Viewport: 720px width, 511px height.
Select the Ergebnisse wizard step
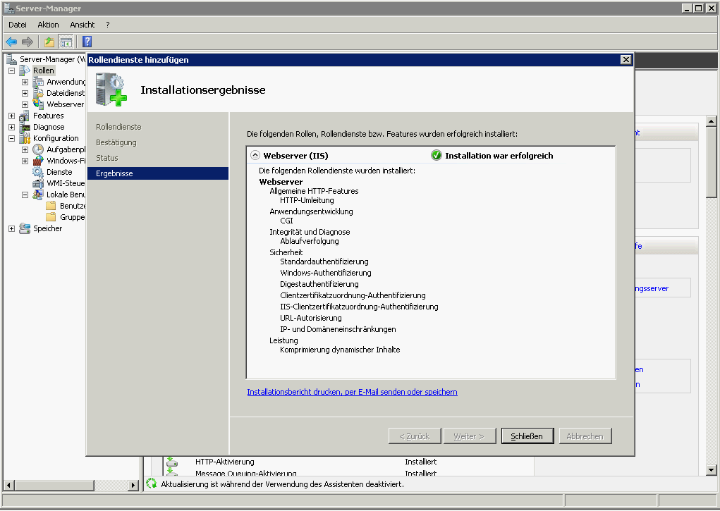pyautogui.click(x=158, y=173)
